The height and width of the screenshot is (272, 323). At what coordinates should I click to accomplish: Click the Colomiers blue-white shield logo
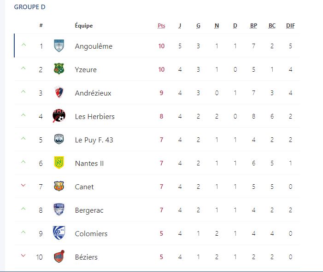coord(59,233)
